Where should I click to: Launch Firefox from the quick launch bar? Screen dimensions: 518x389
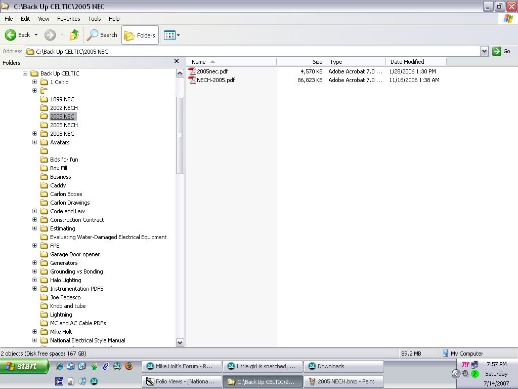pos(129,366)
